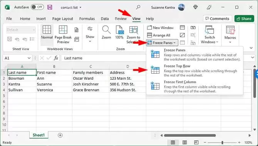Click the Share button
Screen dimensions: 258x146
[x=244, y=19]
